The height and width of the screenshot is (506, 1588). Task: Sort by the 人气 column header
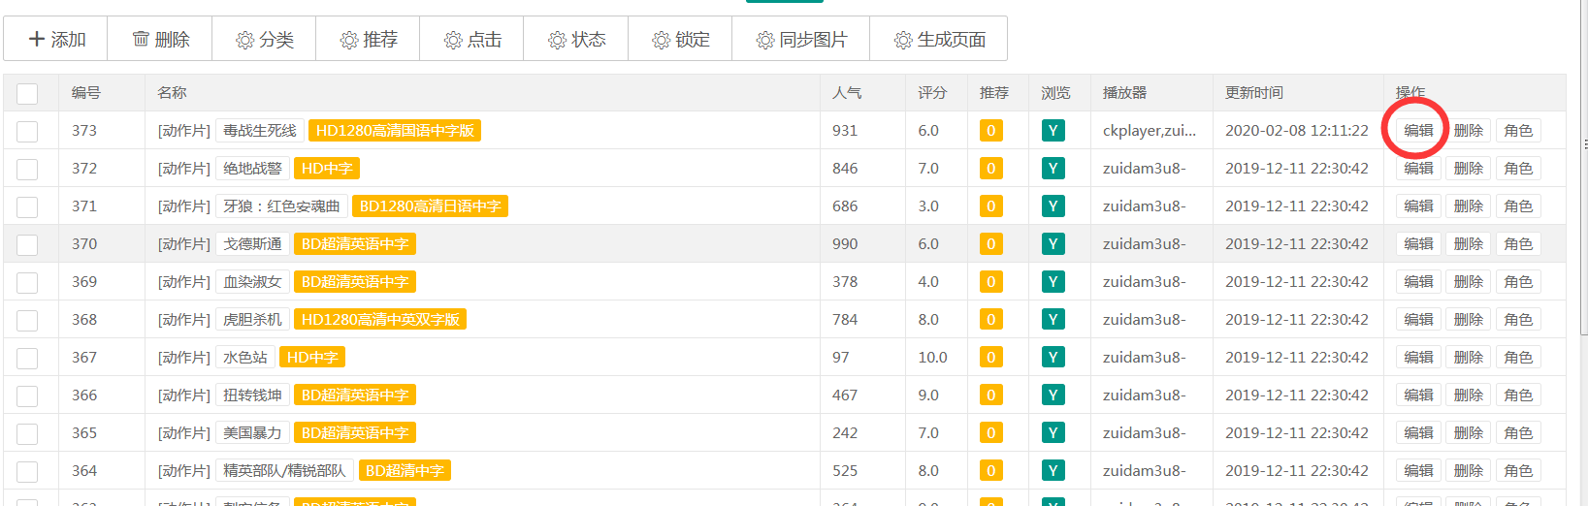(x=847, y=93)
